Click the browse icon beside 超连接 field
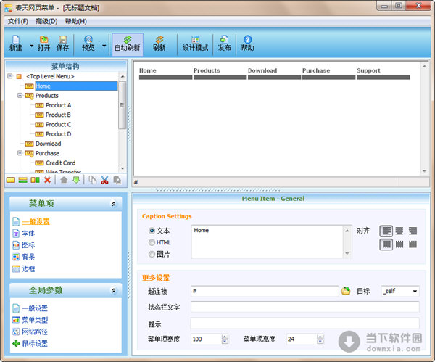 click(346, 291)
